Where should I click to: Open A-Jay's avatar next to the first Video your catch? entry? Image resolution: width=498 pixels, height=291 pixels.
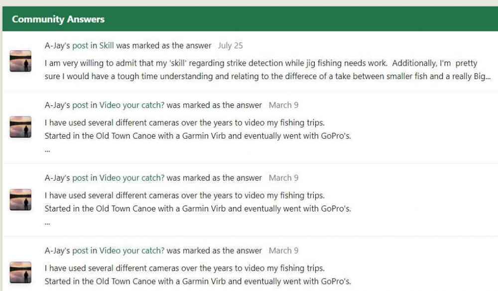[x=20, y=127]
